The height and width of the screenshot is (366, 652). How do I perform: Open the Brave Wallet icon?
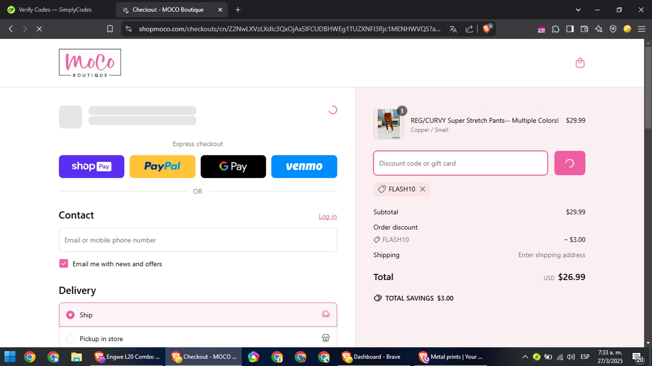click(x=584, y=29)
